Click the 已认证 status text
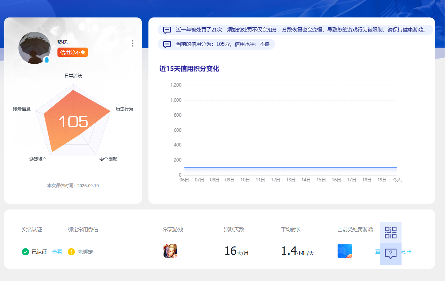This screenshot has height=281, width=446. point(39,252)
